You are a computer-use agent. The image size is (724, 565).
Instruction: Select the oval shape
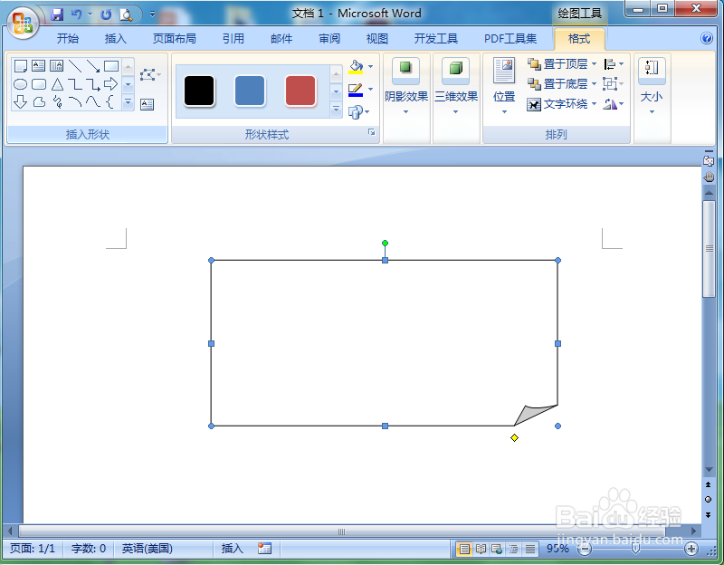(20, 84)
